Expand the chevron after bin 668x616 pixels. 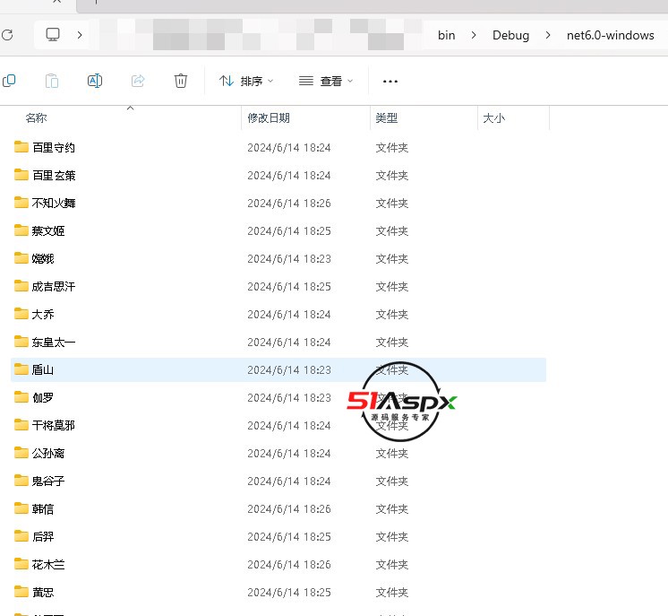[474, 35]
